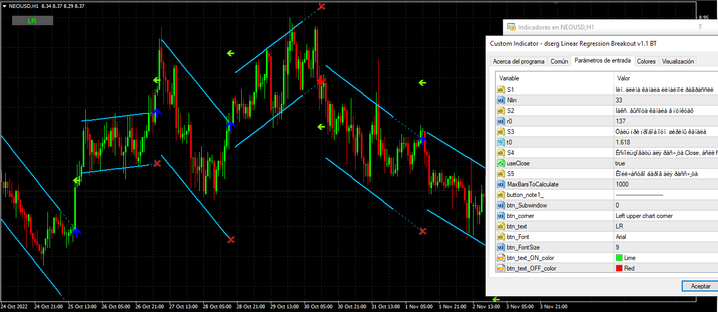
Task: Click the question mark help button
Action: coord(700,27)
